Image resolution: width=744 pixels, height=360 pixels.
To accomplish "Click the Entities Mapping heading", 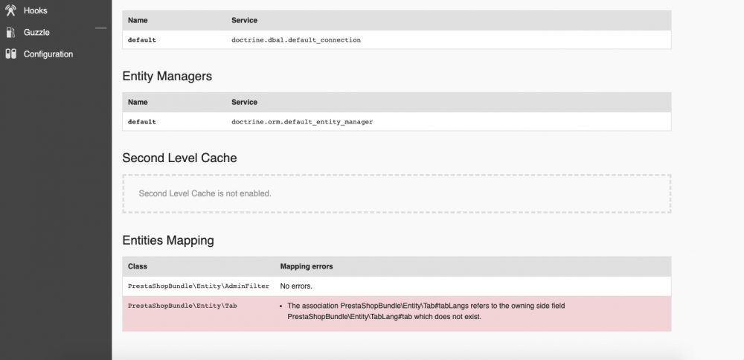I will click(168, 240).
